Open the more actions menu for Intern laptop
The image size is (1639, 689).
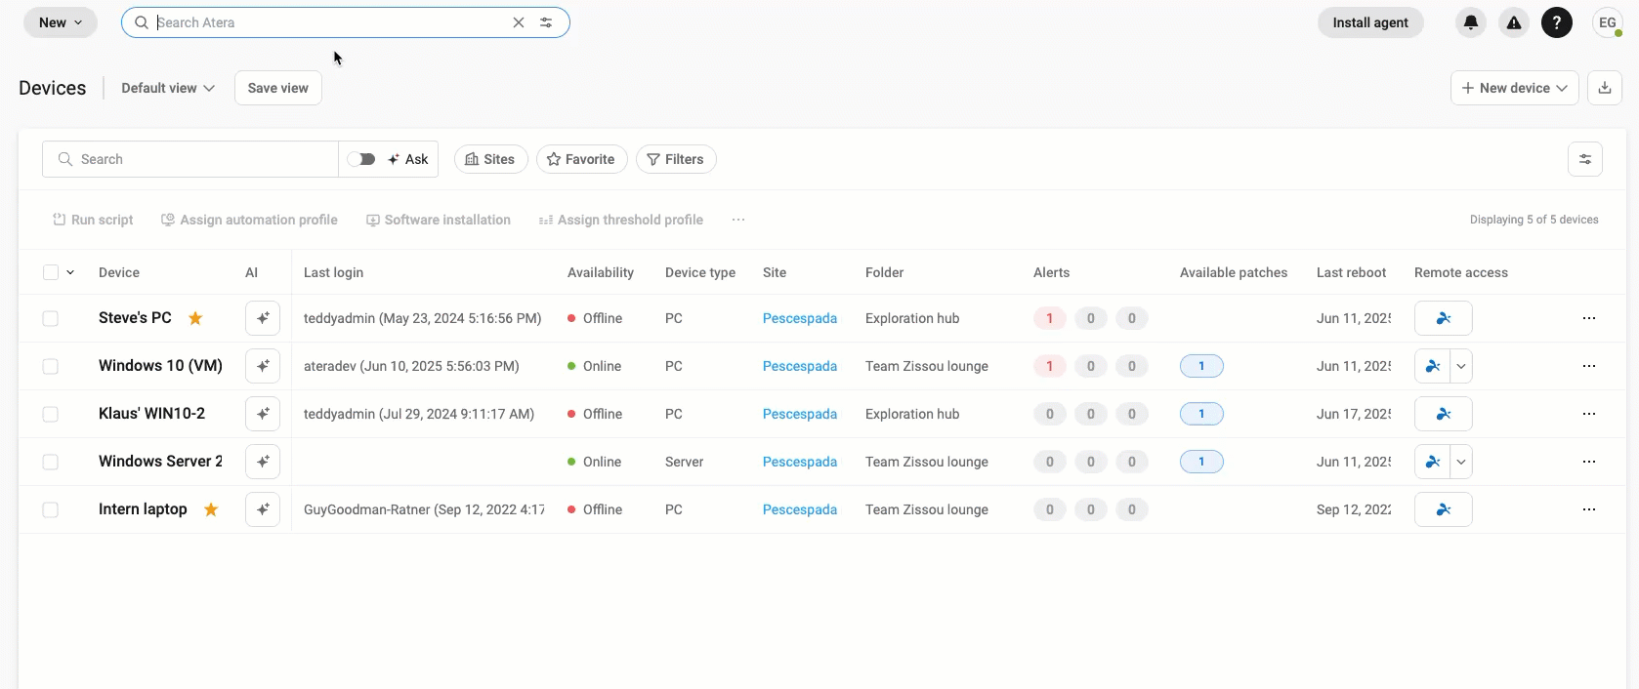[1589, 509]
